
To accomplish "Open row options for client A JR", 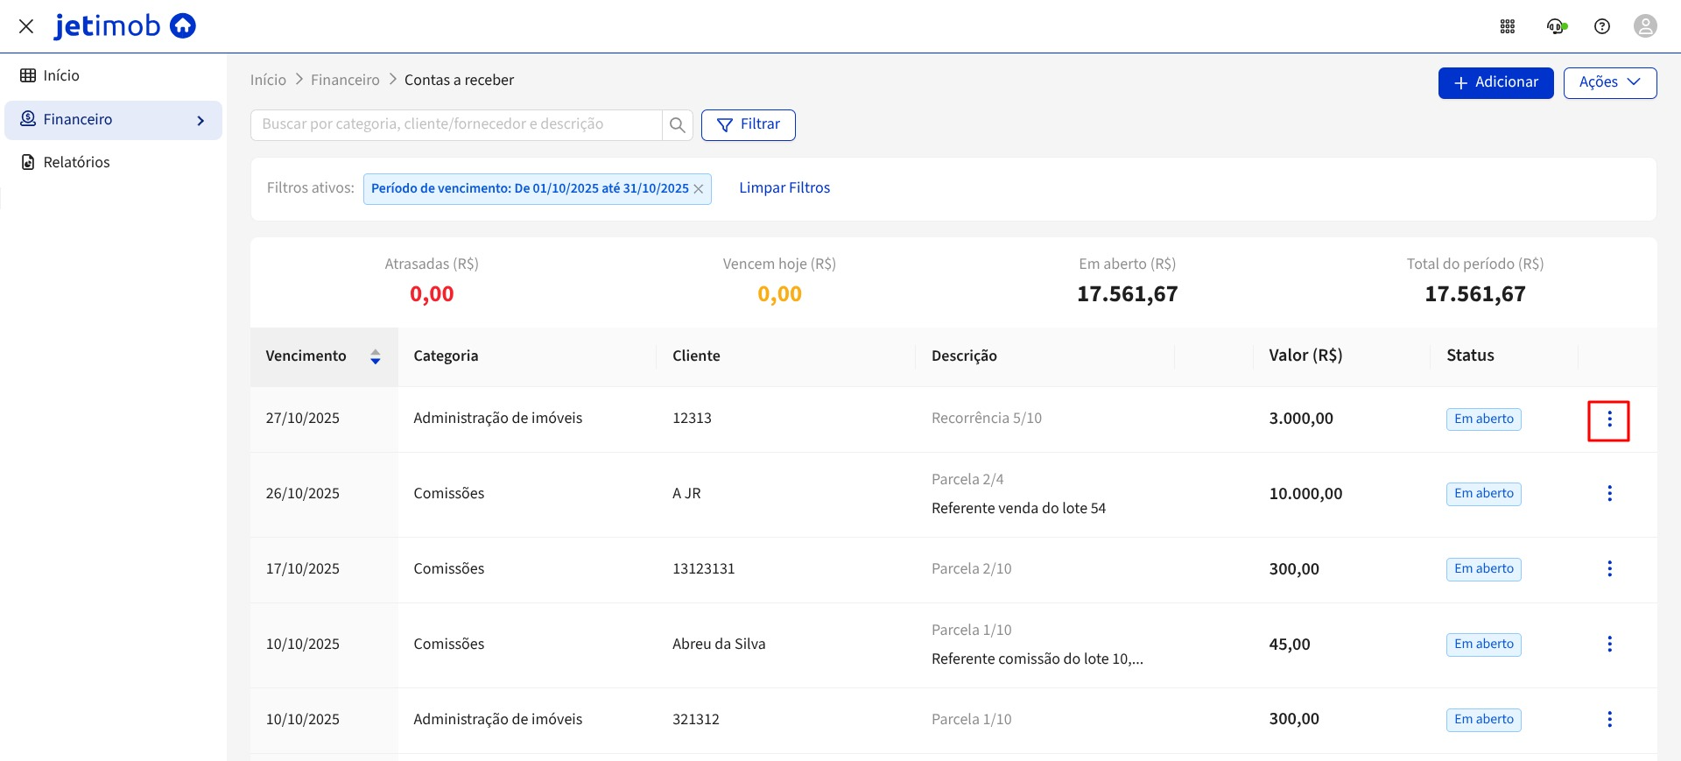I will click(1608, 494).
